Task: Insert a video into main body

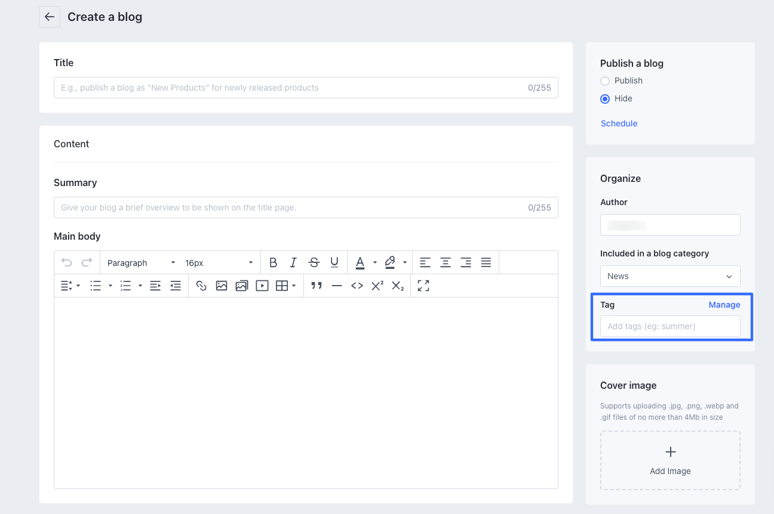Action: click(x=262, y=286)
